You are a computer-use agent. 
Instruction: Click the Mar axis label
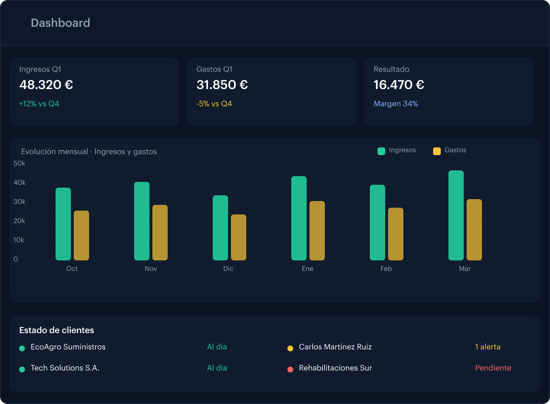coord(465,269)
